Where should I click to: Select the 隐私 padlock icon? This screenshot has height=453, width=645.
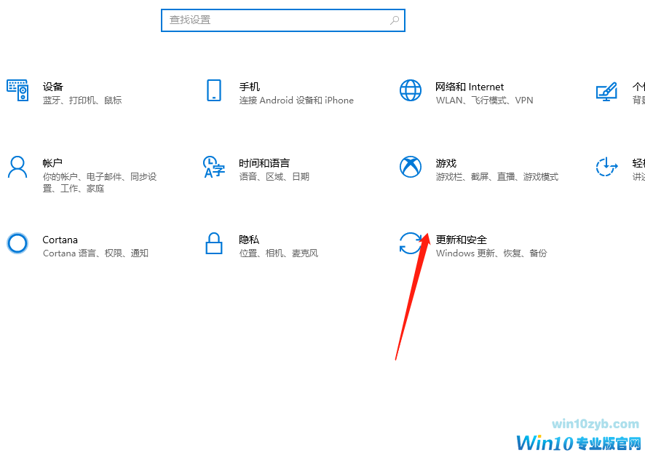tap(214, 243)
